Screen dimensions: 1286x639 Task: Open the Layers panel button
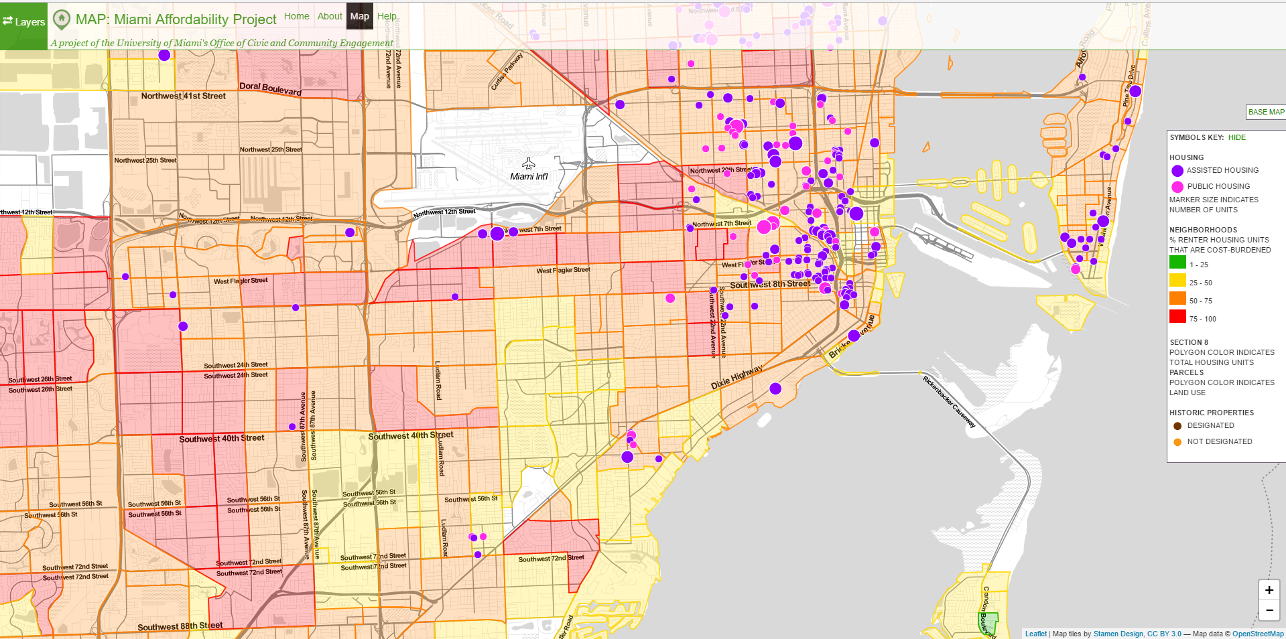click(x=23, y=22)
